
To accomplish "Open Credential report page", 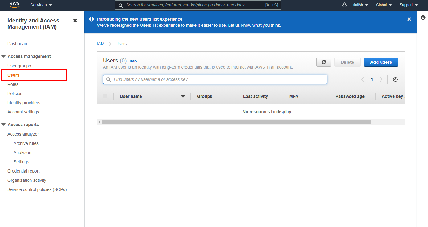I will [23, 171].
